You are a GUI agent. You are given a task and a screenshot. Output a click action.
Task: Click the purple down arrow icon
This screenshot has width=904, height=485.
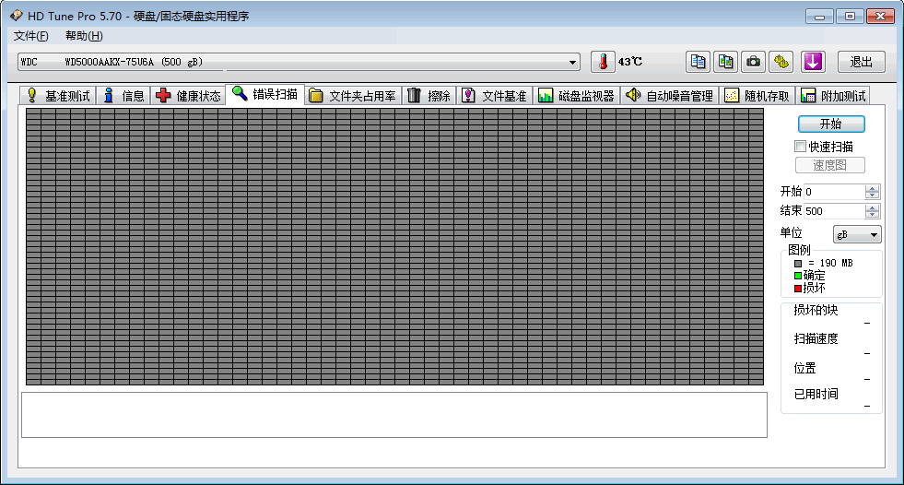pyautogui.click(x=812, y=62)
